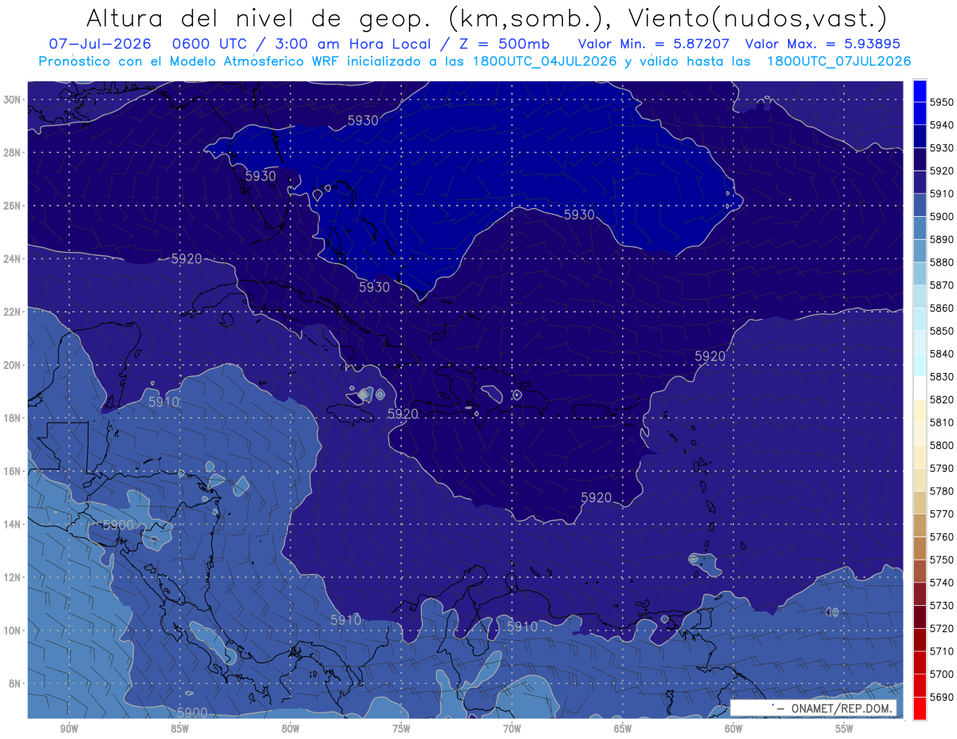Screen dimensions: 957x739
Task: Click the 5930 label in the color bar
Action: click(942, 147)
